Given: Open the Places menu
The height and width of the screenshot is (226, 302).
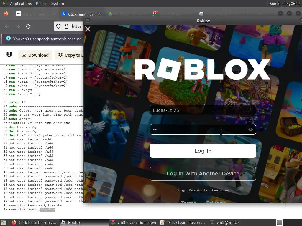Looking at the screenshot, I should tap(41, 4).
